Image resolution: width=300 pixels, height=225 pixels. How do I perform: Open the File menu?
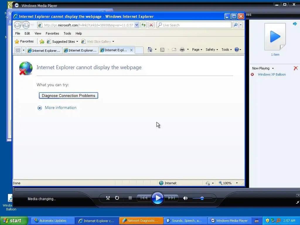click(x=18, y=33)
